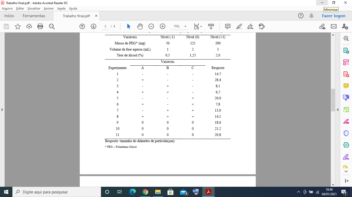
Task: Share a link to the file
Action: (x=322, y=26)
